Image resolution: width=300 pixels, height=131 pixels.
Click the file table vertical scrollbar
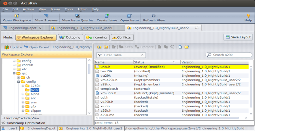[x=251, y=88]
